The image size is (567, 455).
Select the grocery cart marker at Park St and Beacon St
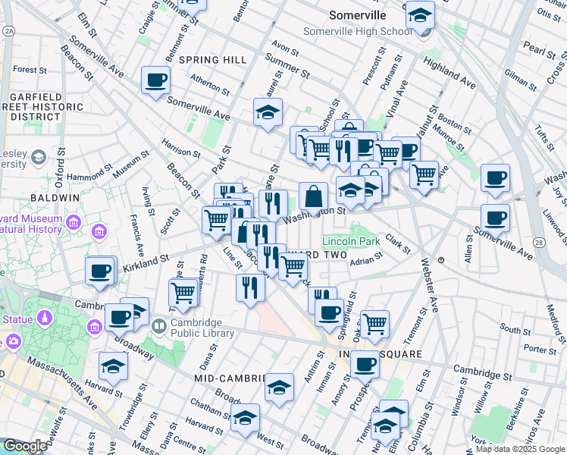[216, 221]
